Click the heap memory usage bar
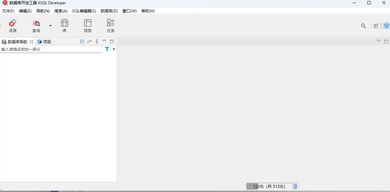Viewport: 390px width, 192px height. (269, 186)
